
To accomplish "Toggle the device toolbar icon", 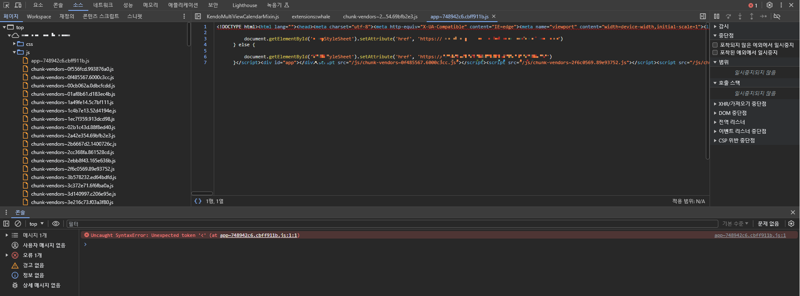I will click(x=18, y=5).
